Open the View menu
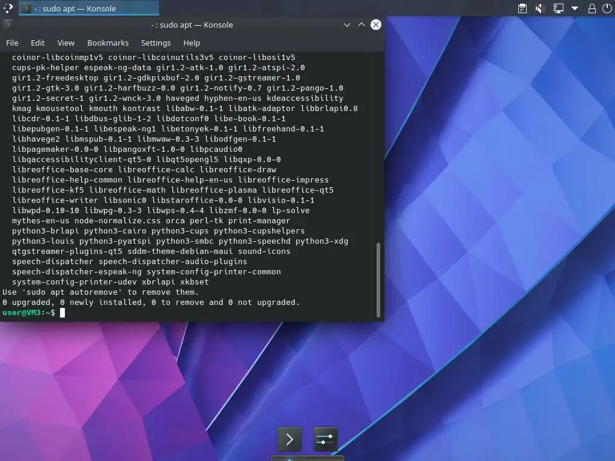The height and width of the screenshot is (461, 615). point(66,43)
